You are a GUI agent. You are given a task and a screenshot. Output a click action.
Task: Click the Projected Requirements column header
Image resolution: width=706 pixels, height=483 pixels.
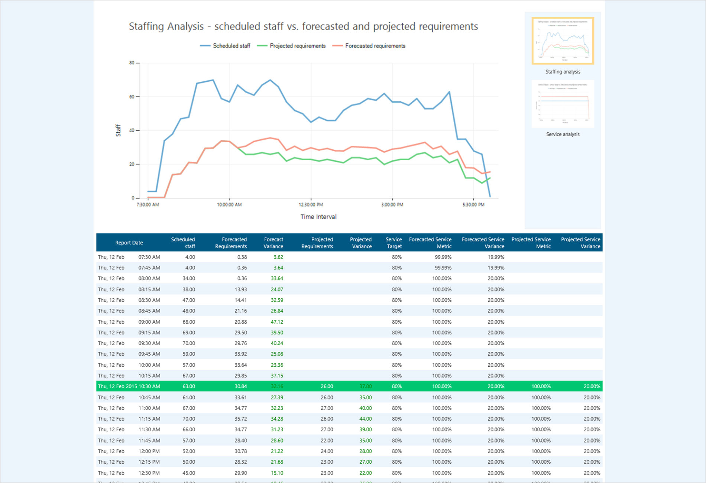(322, 242)
